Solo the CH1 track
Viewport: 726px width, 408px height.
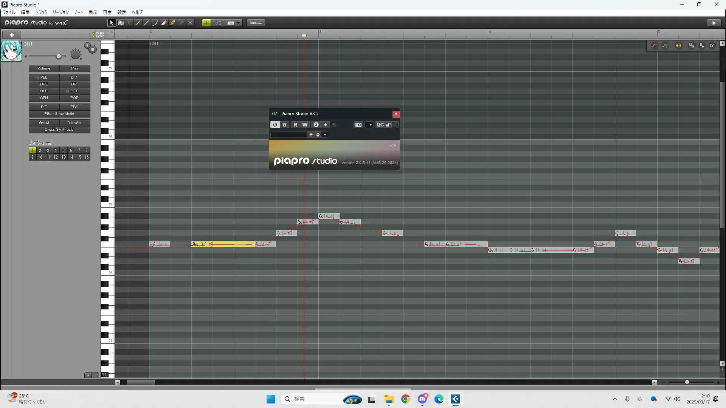pos(87,46)
